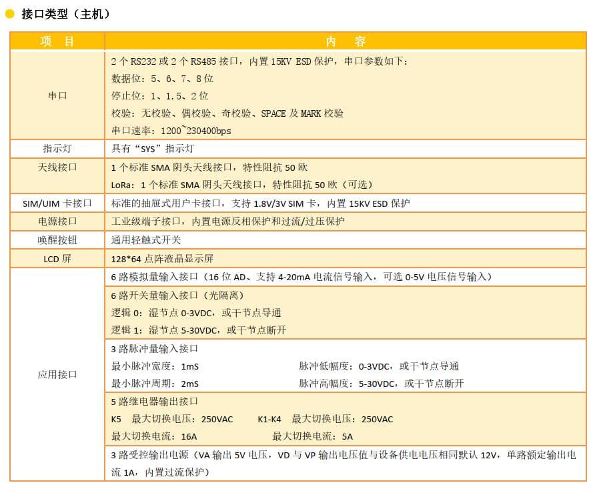Screen dimensions: 589x483
Task: Click the 6 路模拟量输入接口 line
Action: tap(302, 277)
